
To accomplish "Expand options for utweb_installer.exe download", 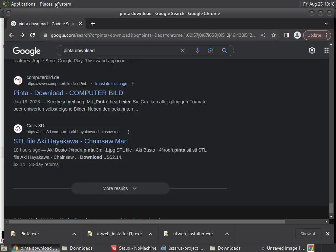I will [x=227, y=234].
